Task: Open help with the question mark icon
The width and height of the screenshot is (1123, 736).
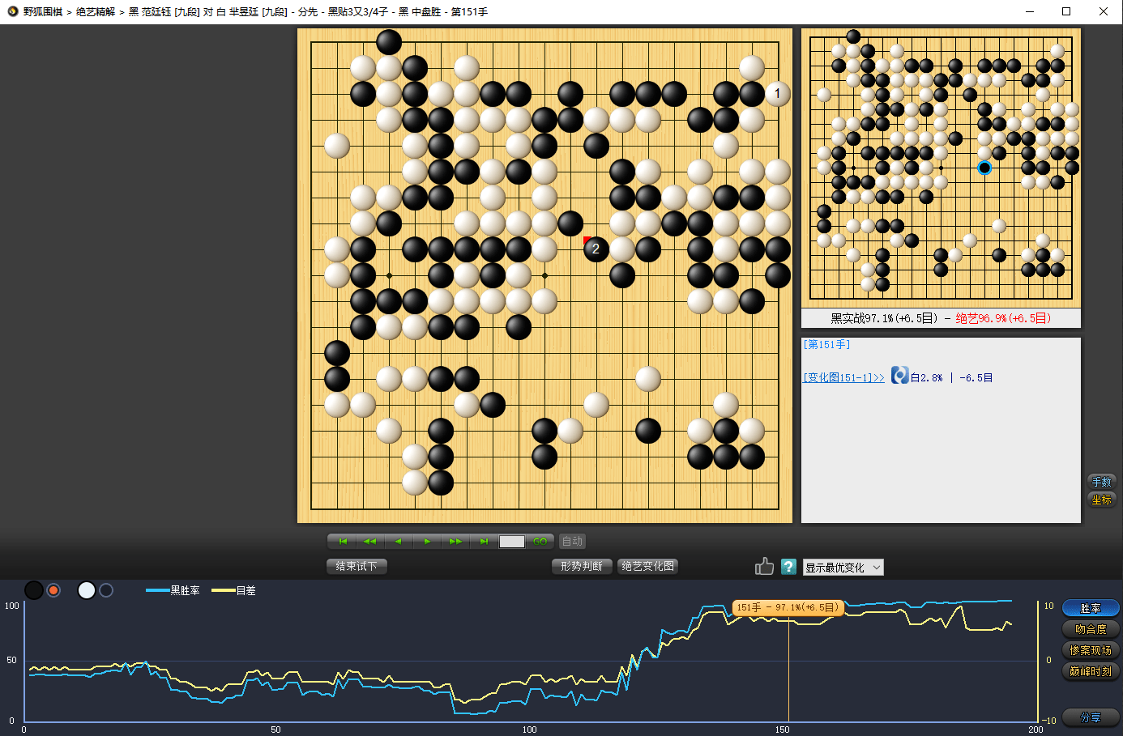Action: click(x=788, y=567)
